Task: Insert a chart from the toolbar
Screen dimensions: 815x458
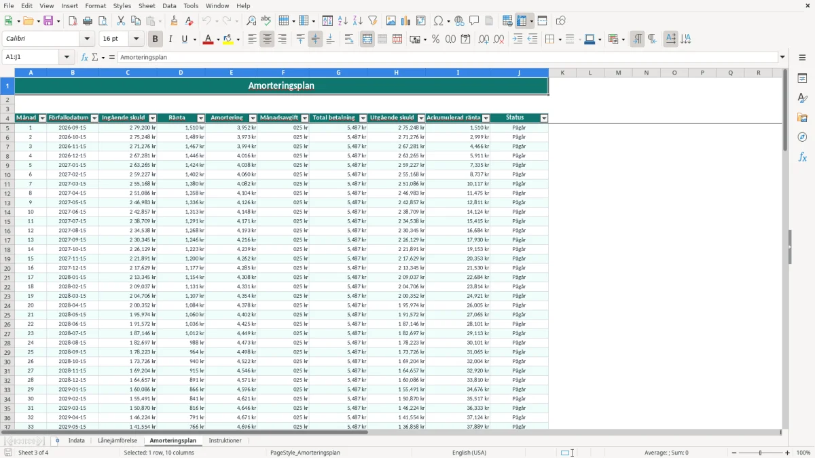Action: coord(406,21)
